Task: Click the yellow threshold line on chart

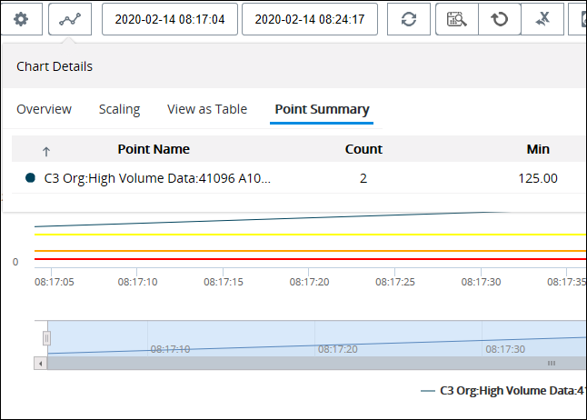Action: click(x=310, y=235)
